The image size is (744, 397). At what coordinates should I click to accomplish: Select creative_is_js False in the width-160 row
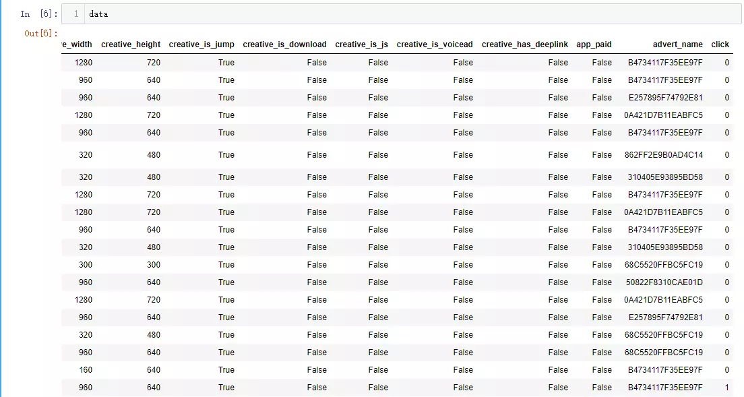click(378, 370)
